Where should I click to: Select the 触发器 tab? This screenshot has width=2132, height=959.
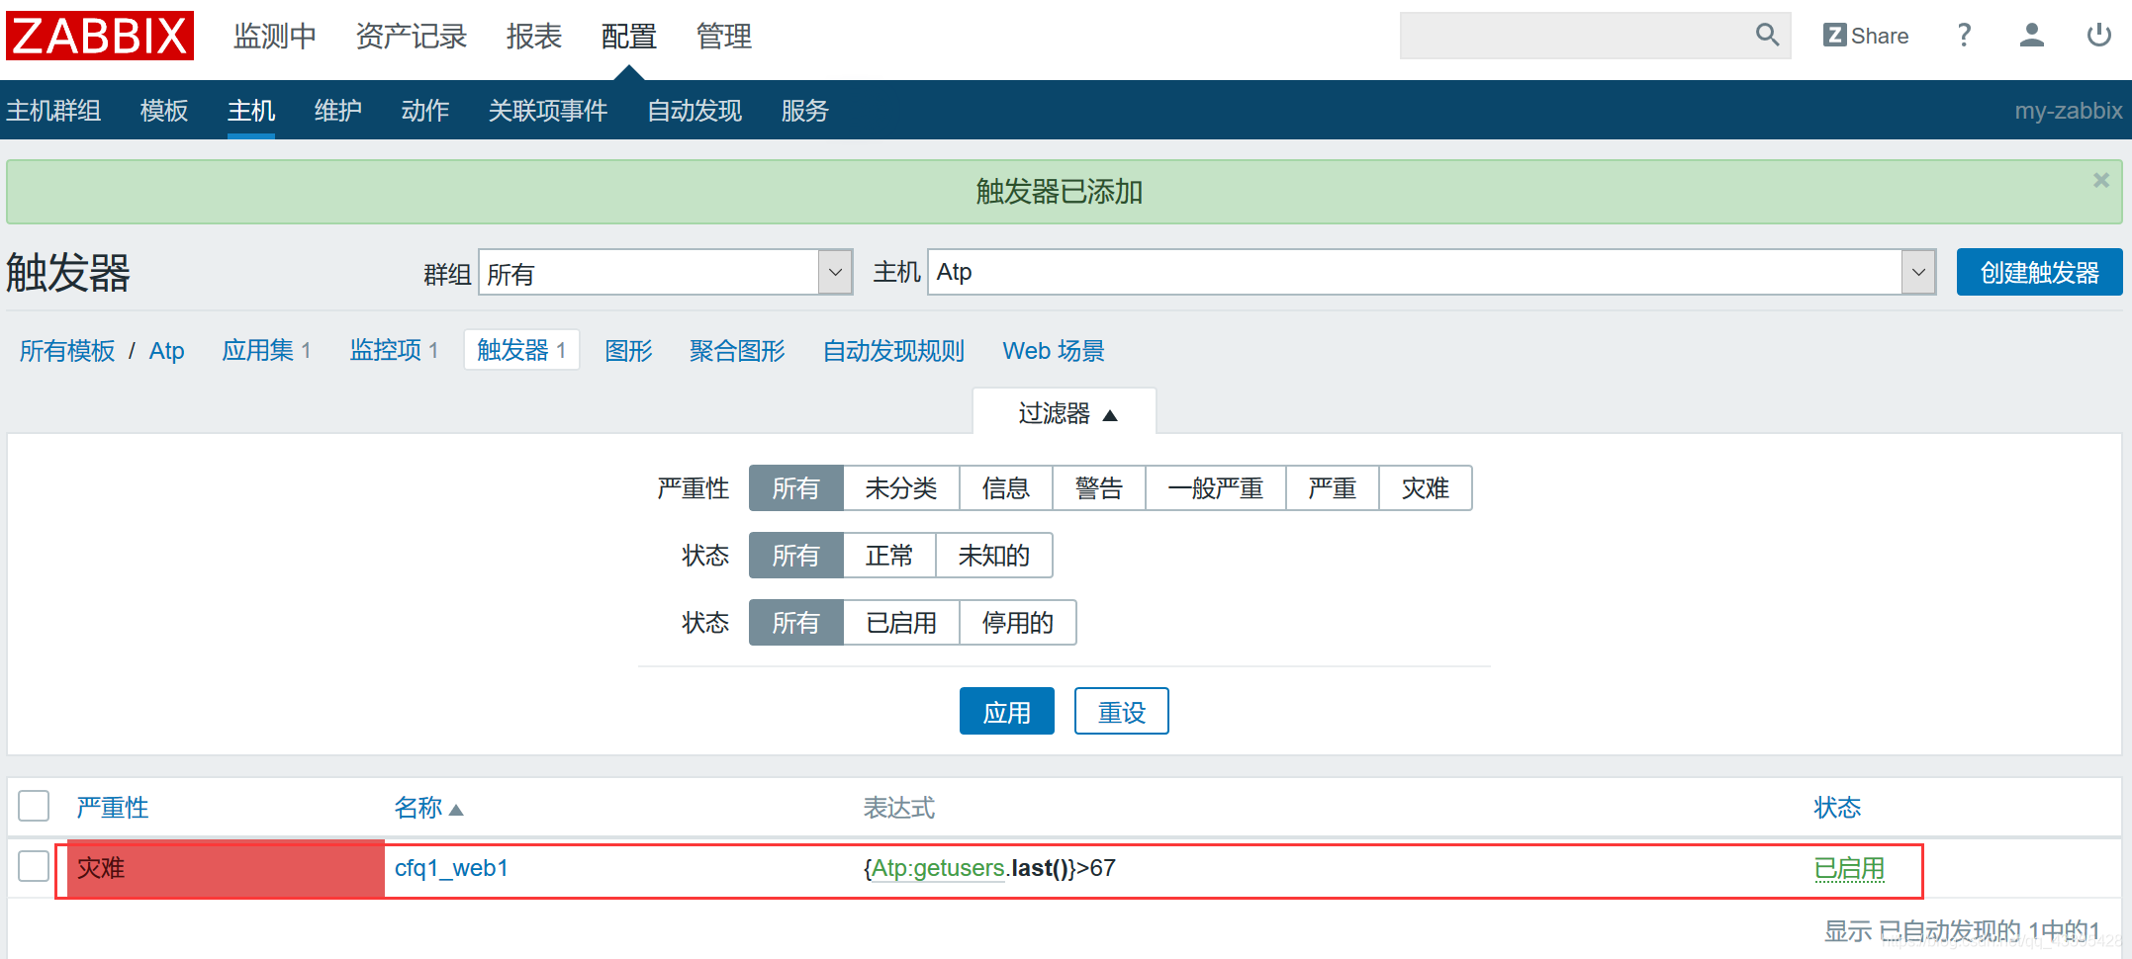click(x=521, y=350)
